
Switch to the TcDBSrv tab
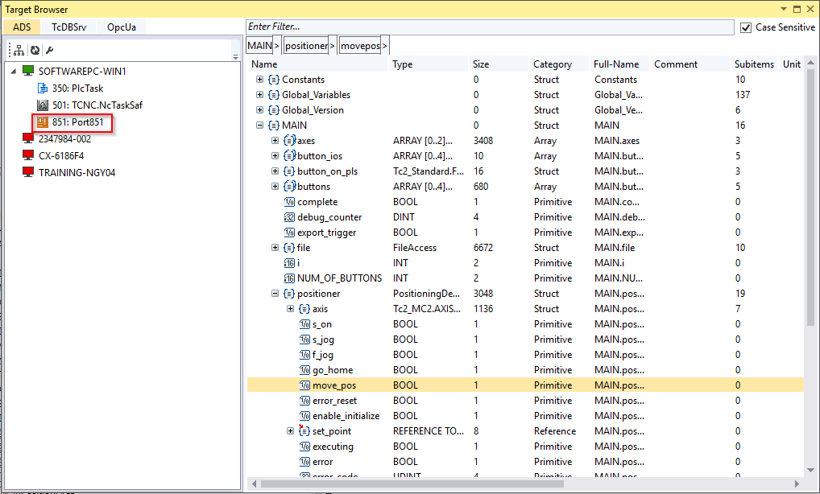tap(68, 27)
